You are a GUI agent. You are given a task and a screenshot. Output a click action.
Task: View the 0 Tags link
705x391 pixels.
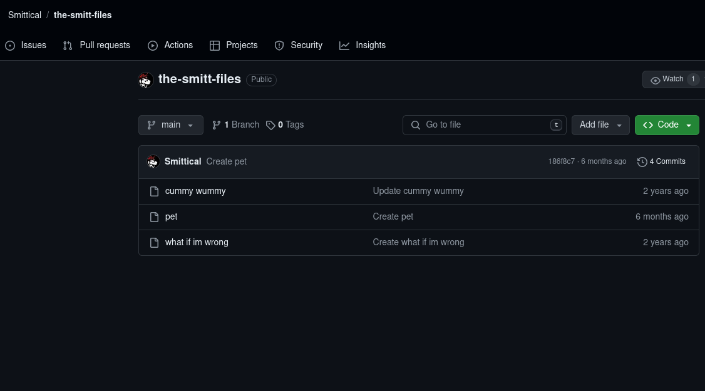click(x=285, y=125)
